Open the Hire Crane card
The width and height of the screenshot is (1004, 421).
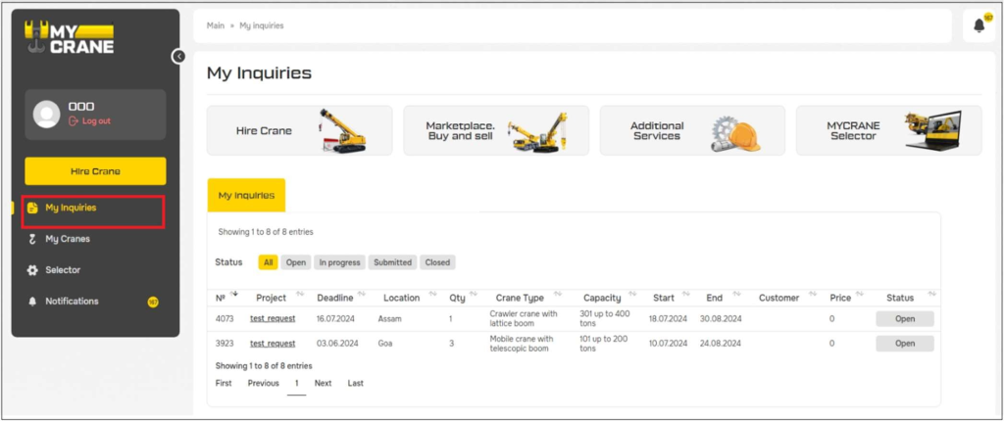(300, 130)
